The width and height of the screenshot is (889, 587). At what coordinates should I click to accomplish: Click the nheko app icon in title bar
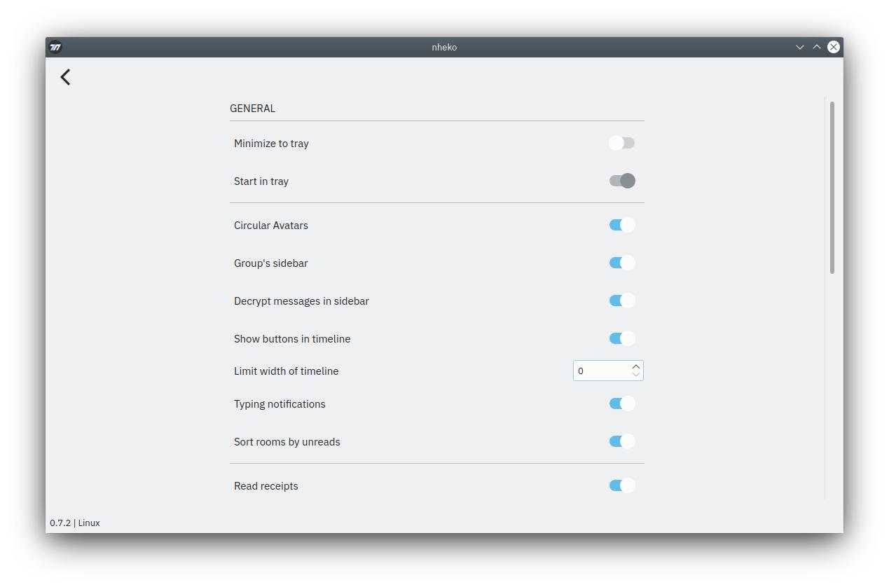(56, 47)
